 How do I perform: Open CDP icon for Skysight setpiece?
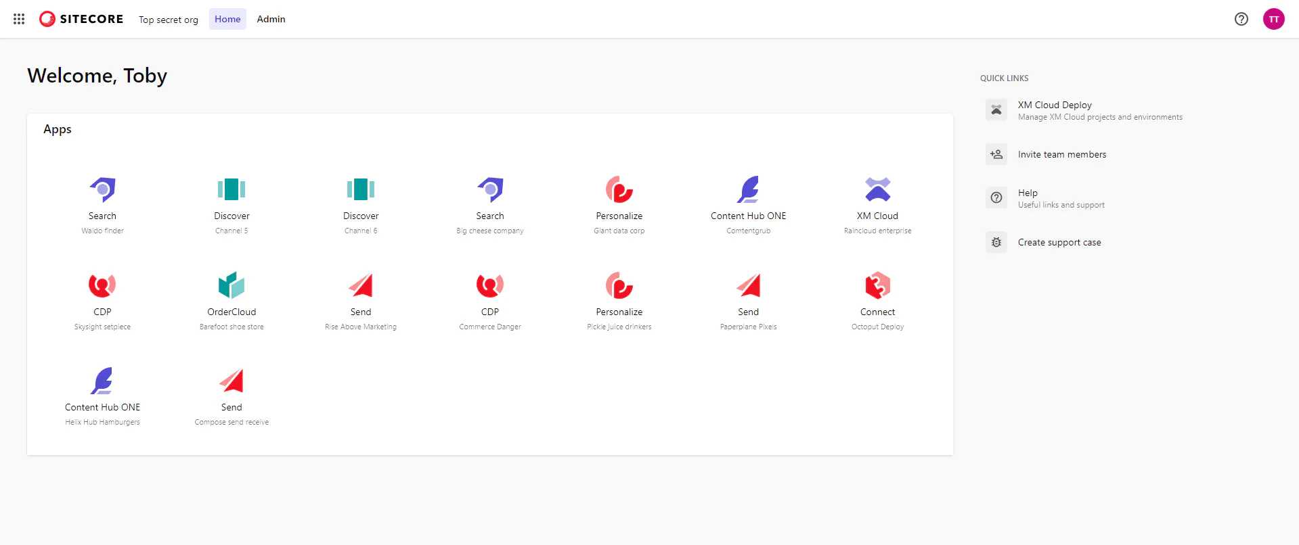coord(102,285)
